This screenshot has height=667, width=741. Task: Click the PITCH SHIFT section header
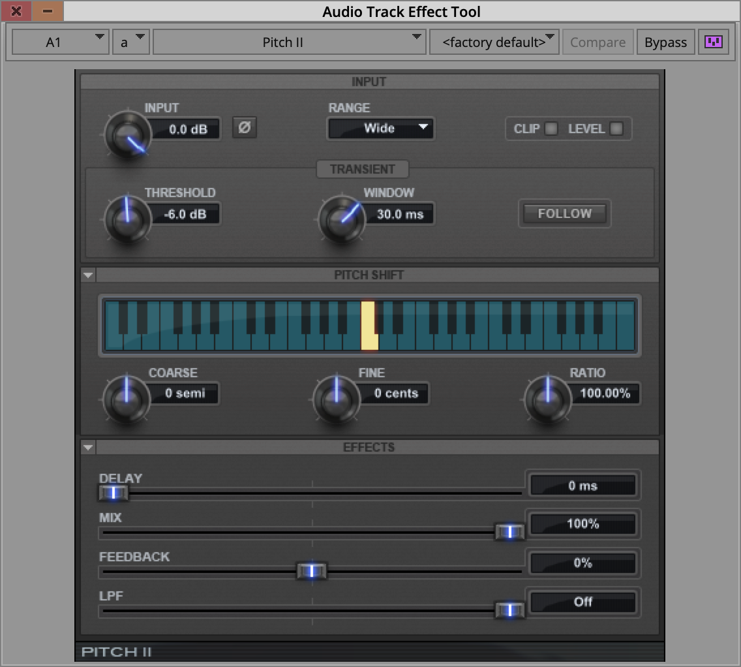(x=369, y=275)
